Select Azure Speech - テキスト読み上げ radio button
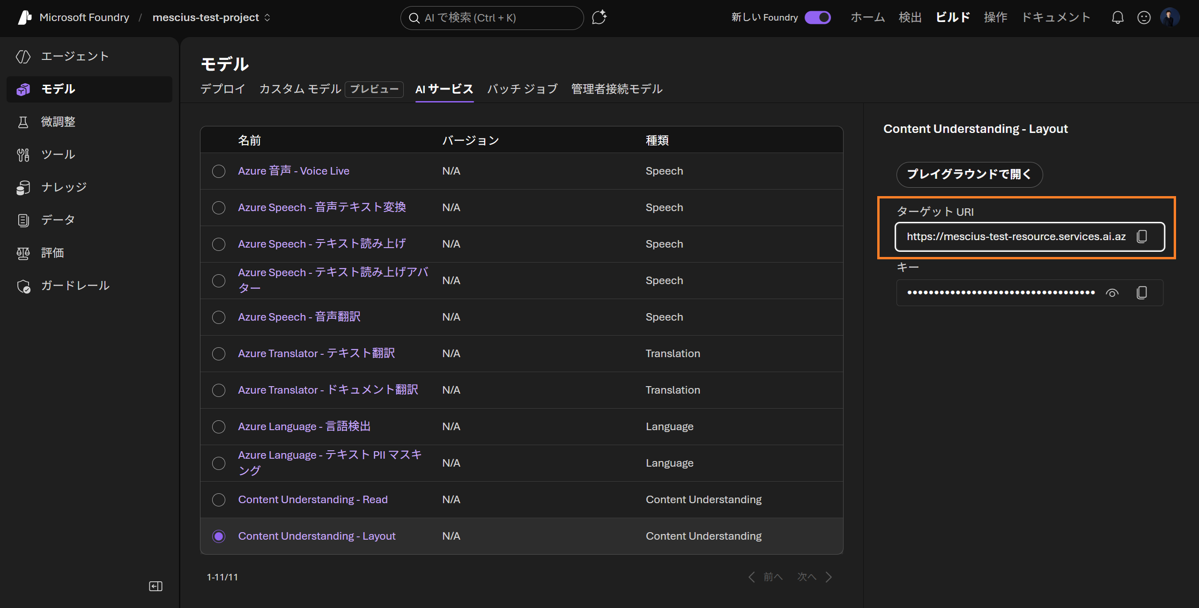Image resolution: width=1199 pixels, height=608 pixels. [x=219, y=244]
